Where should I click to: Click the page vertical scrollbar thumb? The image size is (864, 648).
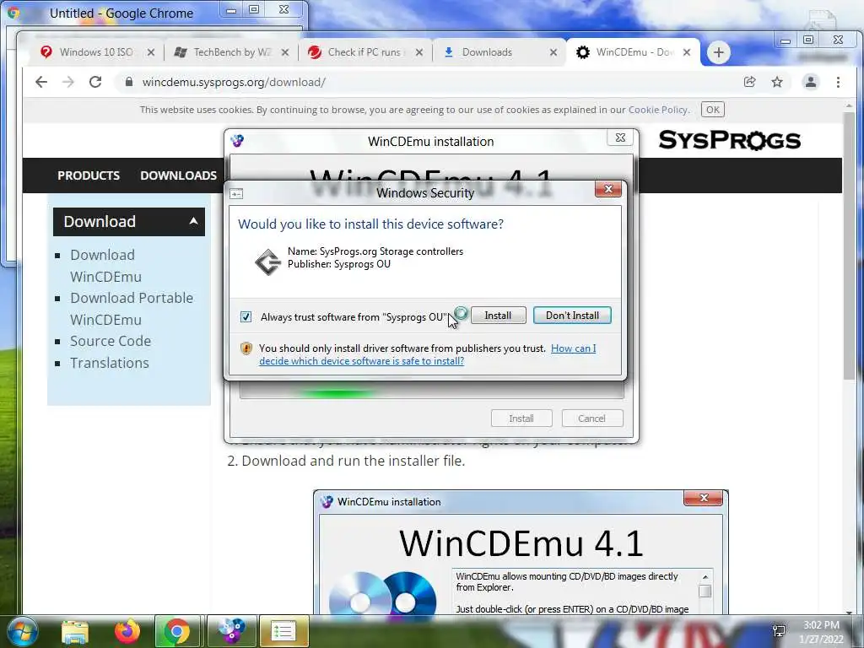pos(849,246)
